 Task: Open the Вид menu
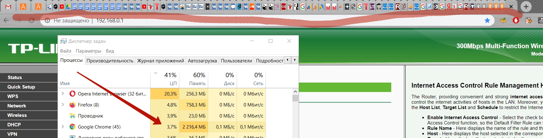110,51
